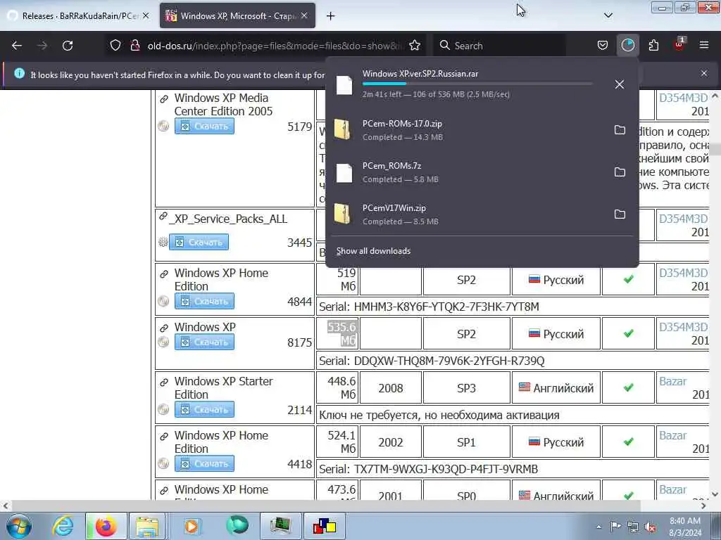Open the PCem-ROMs-17.0.zip download entry
Image resolution: width=721 pixels, height=540 pixels.
468,130
